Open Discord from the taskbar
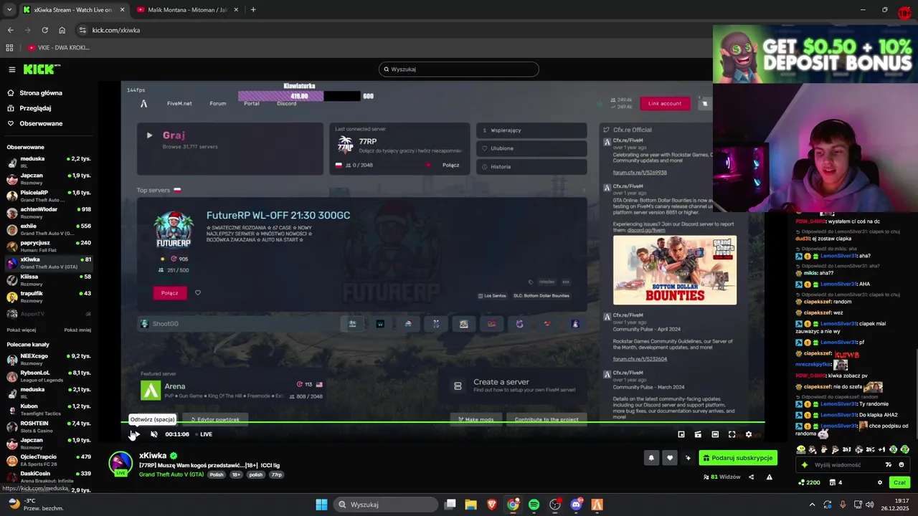918x516 pixels. click(x=576, y=505)
